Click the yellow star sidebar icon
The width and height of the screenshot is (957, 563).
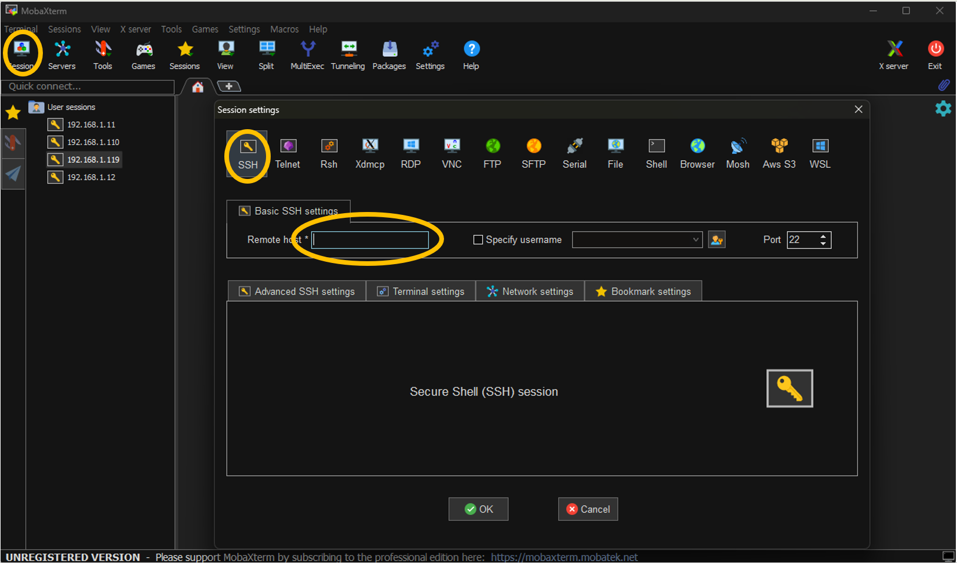(13, 112)
